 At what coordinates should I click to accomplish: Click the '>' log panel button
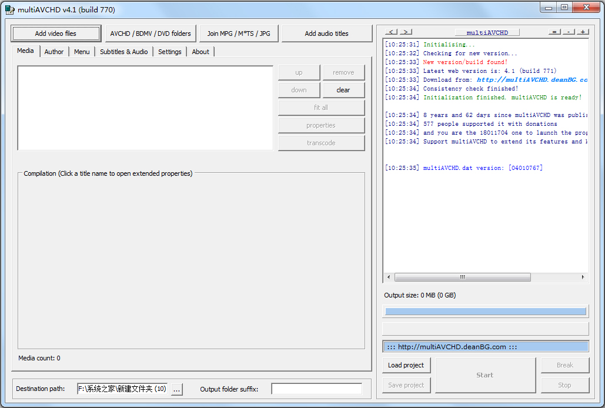[x=406, y=32]
